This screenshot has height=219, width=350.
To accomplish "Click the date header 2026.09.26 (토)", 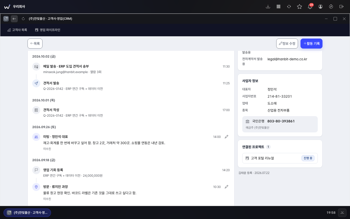I will pyautogui.click(x=44, y=127).
